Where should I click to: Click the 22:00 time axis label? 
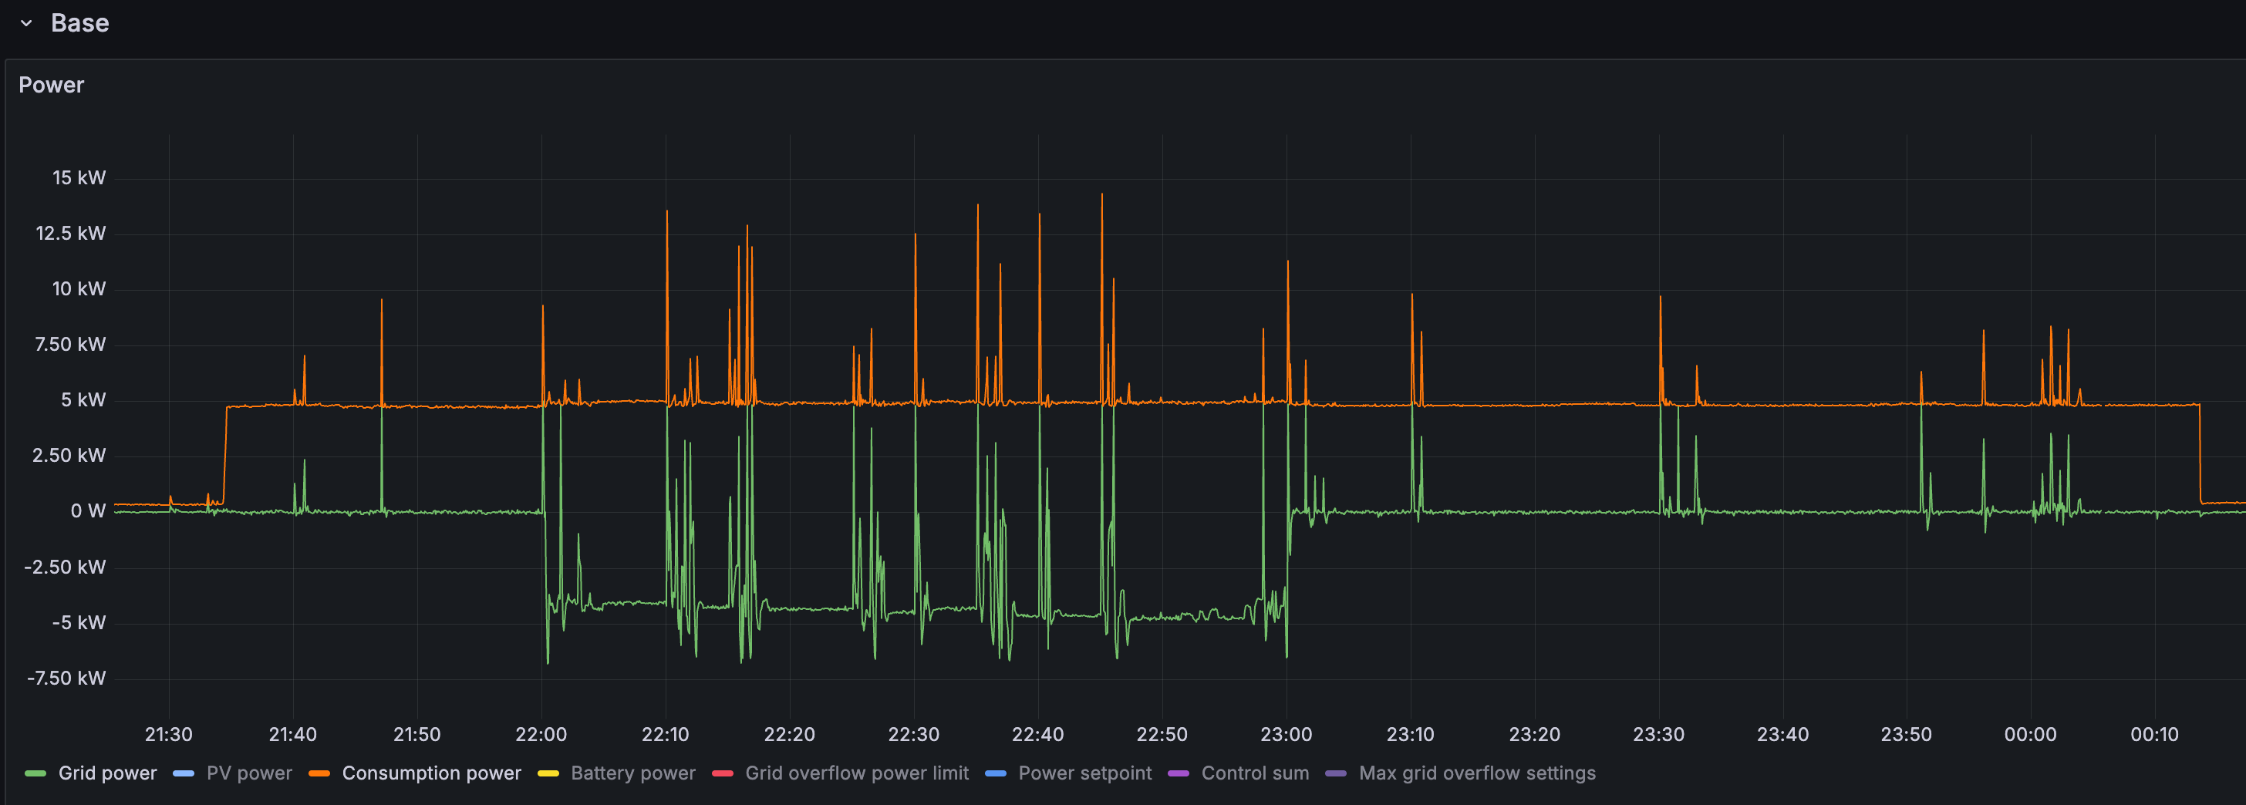tap(541, 734)
